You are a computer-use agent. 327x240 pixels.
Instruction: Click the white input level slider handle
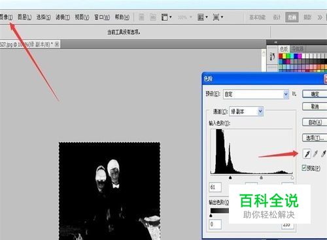tap(292, 177)
